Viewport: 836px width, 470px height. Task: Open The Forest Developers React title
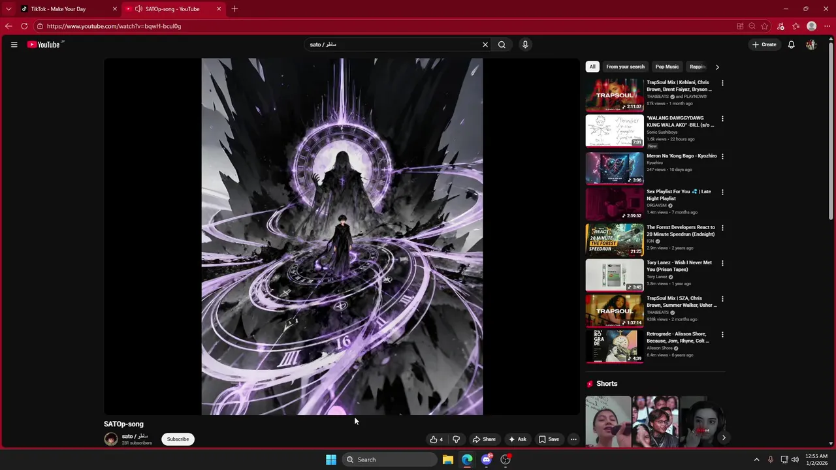(x=680, y=230)
